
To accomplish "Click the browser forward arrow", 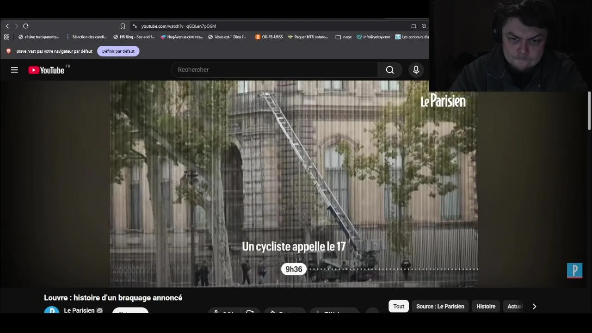I will point(17,26).
